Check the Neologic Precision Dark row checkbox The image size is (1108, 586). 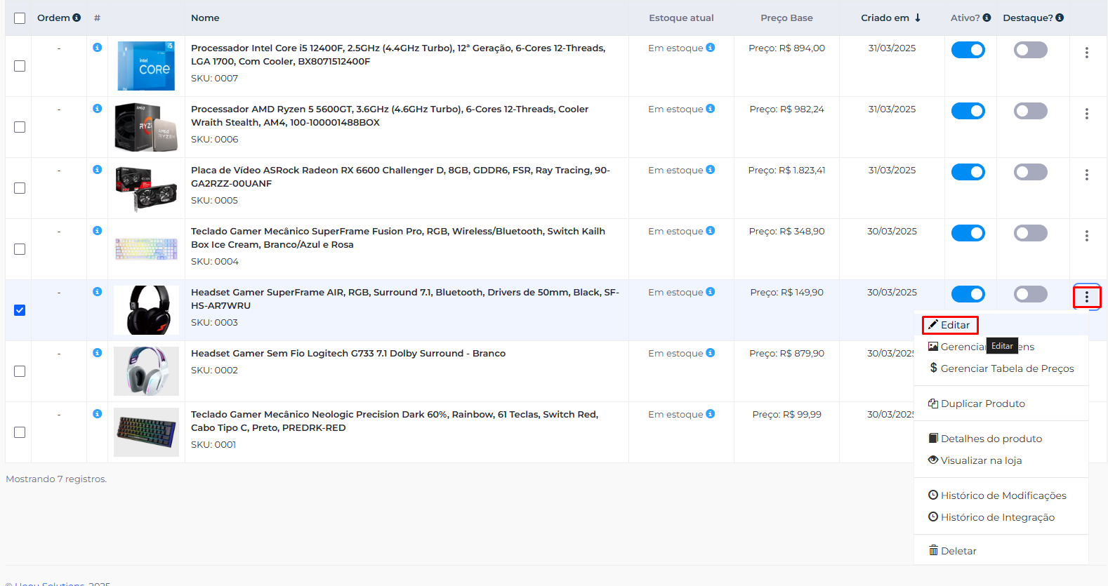coord(20,432)
